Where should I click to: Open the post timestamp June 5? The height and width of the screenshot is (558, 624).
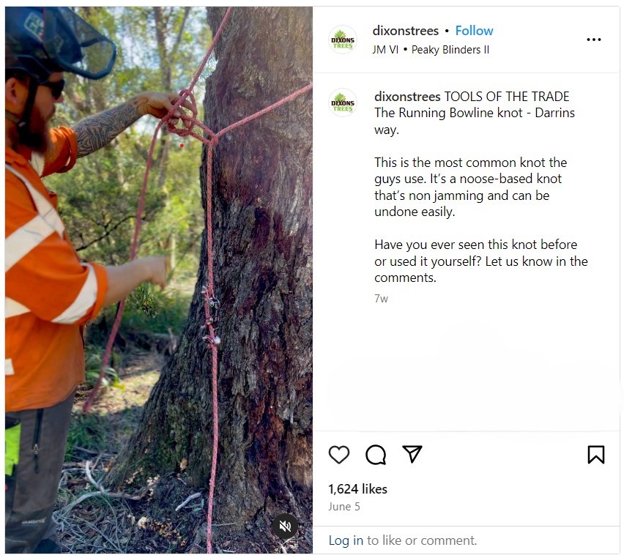344,506
